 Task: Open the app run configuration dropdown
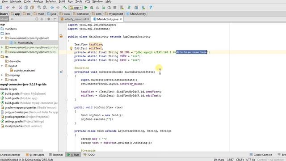76,8
